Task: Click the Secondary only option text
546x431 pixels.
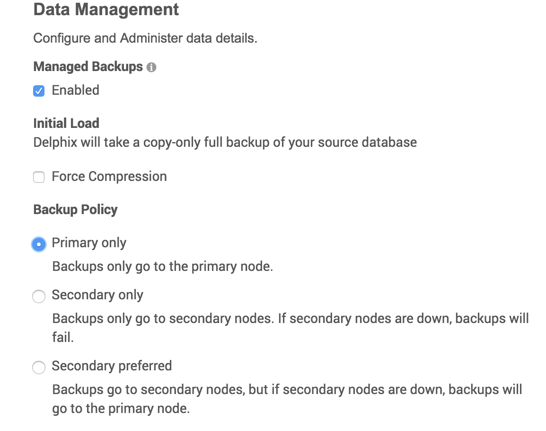Action: pyautogui.click(x=97, y=295)
